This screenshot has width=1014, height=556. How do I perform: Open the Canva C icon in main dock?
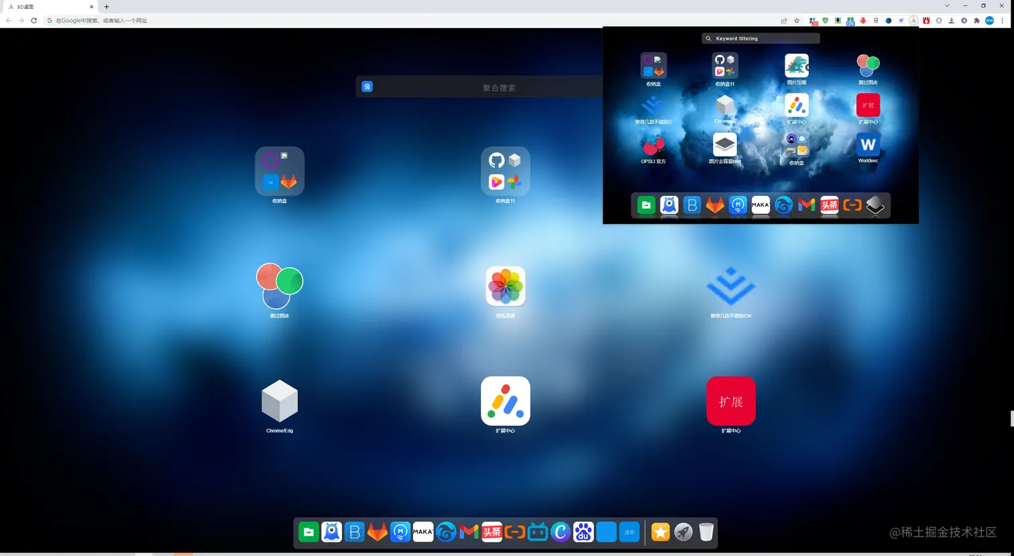tap(561, 532)
